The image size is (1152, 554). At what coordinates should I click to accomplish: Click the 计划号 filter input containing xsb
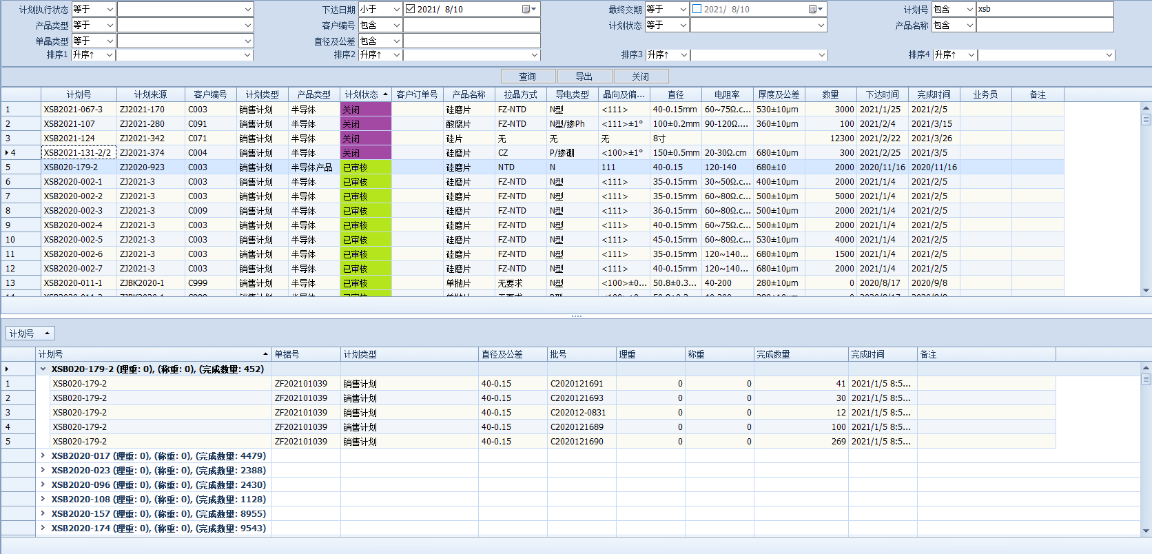[1045, 9]
